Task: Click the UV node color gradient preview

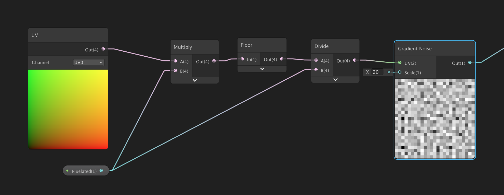Action: (x=68, y=109)
